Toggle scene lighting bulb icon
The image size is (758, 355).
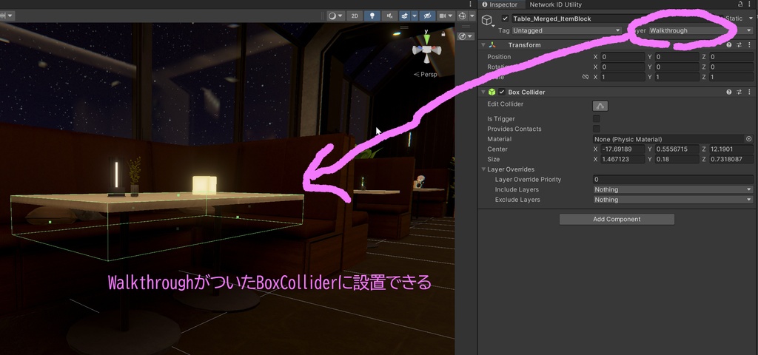coord(372,16)
